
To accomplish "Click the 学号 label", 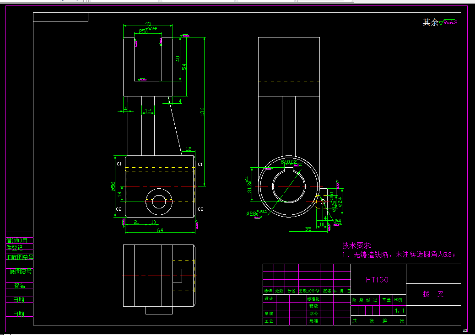I will (313, 314).
